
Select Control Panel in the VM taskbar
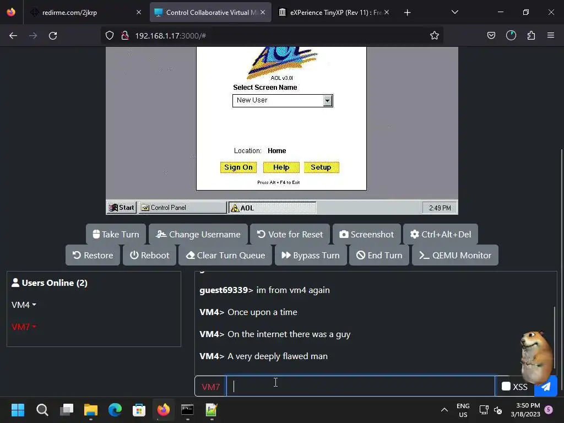pyautogui.click(x=183, y=208)
